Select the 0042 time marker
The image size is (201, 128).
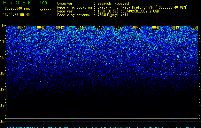41,28
